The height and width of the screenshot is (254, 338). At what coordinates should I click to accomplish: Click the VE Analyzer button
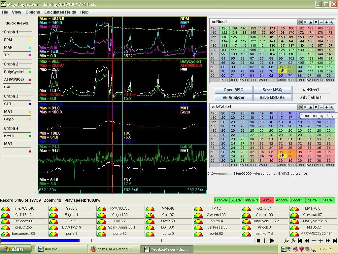pos(234,97)
